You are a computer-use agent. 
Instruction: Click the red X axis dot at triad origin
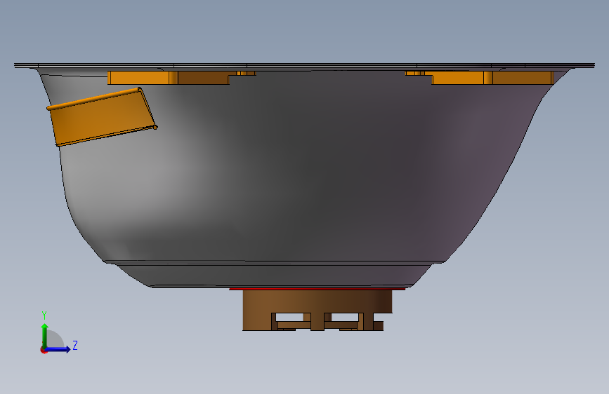(44, 351)
